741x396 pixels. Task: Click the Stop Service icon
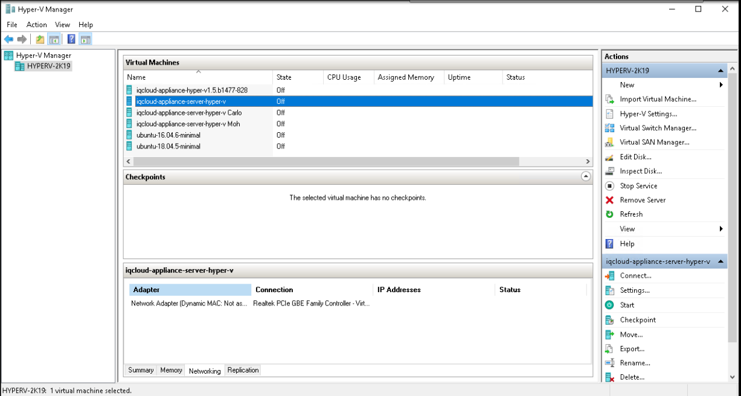609,186
